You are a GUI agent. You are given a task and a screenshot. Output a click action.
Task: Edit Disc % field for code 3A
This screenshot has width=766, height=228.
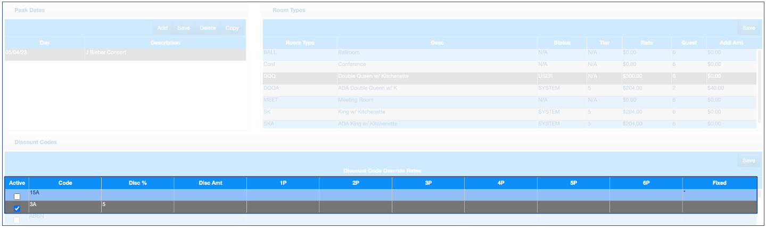137,207
